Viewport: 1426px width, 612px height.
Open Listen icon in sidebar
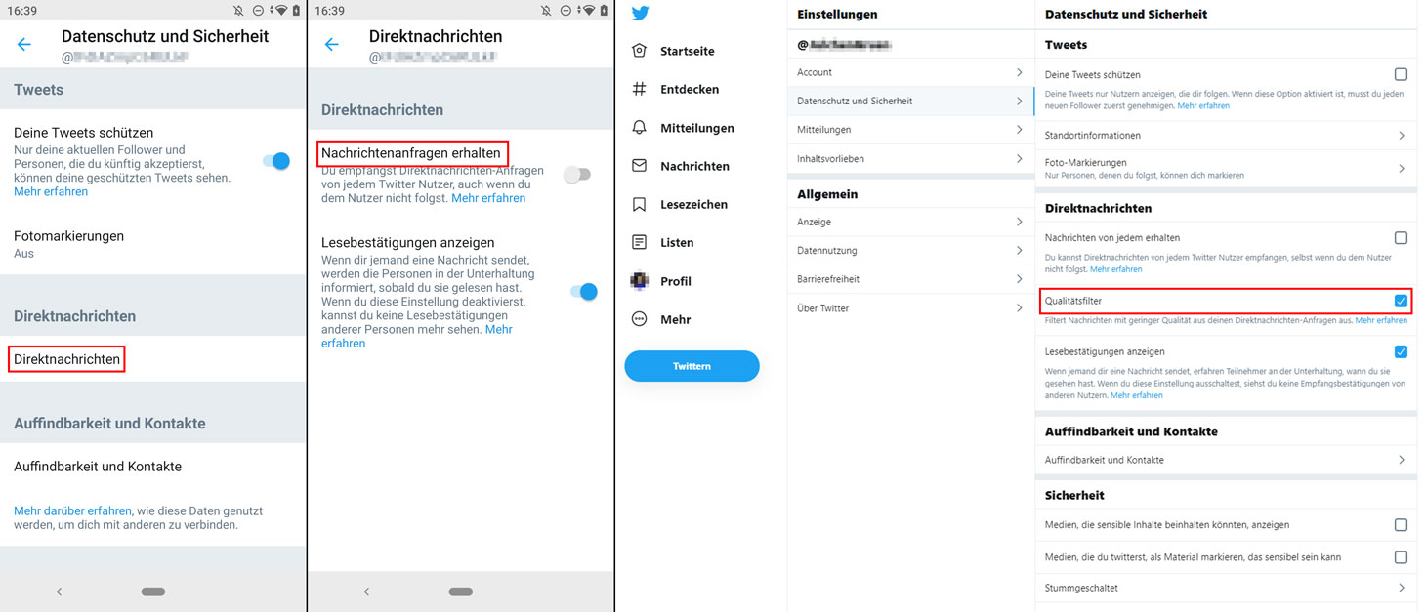(x=640, y=242)
